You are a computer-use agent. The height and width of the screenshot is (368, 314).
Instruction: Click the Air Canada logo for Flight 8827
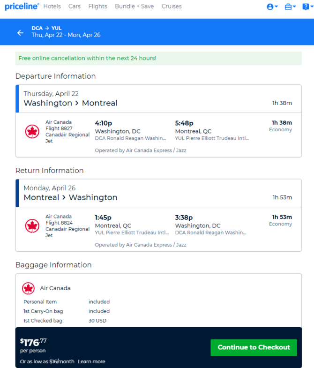tap(32, 131)
